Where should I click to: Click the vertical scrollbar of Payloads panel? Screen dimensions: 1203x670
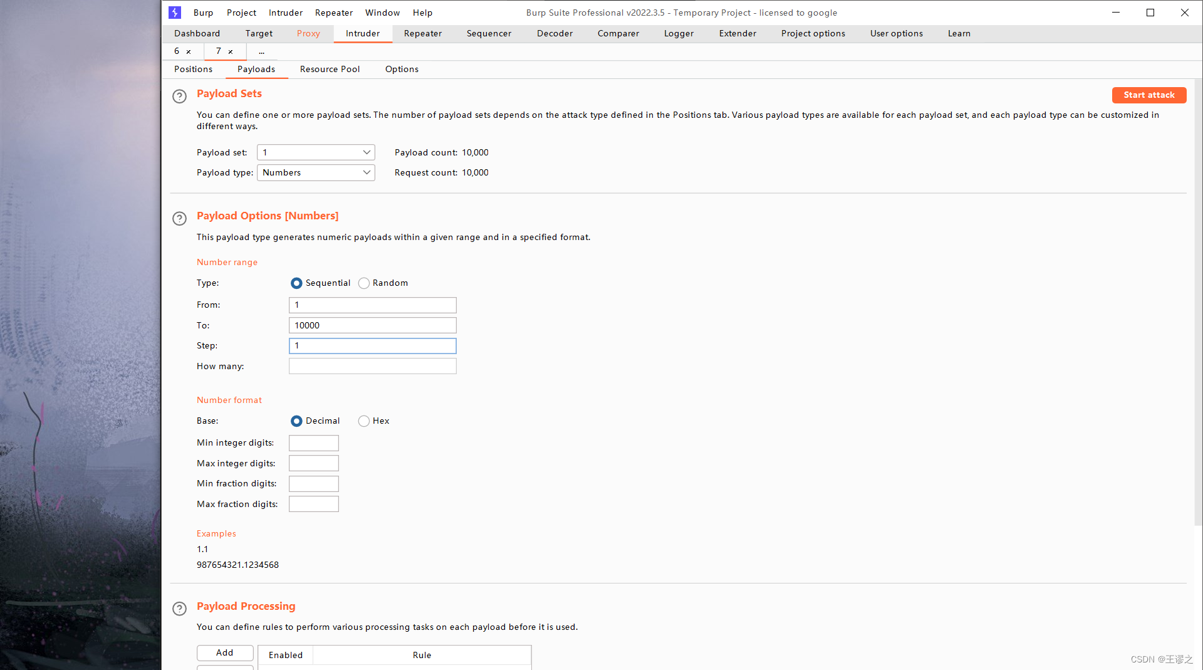(1197, 301)
